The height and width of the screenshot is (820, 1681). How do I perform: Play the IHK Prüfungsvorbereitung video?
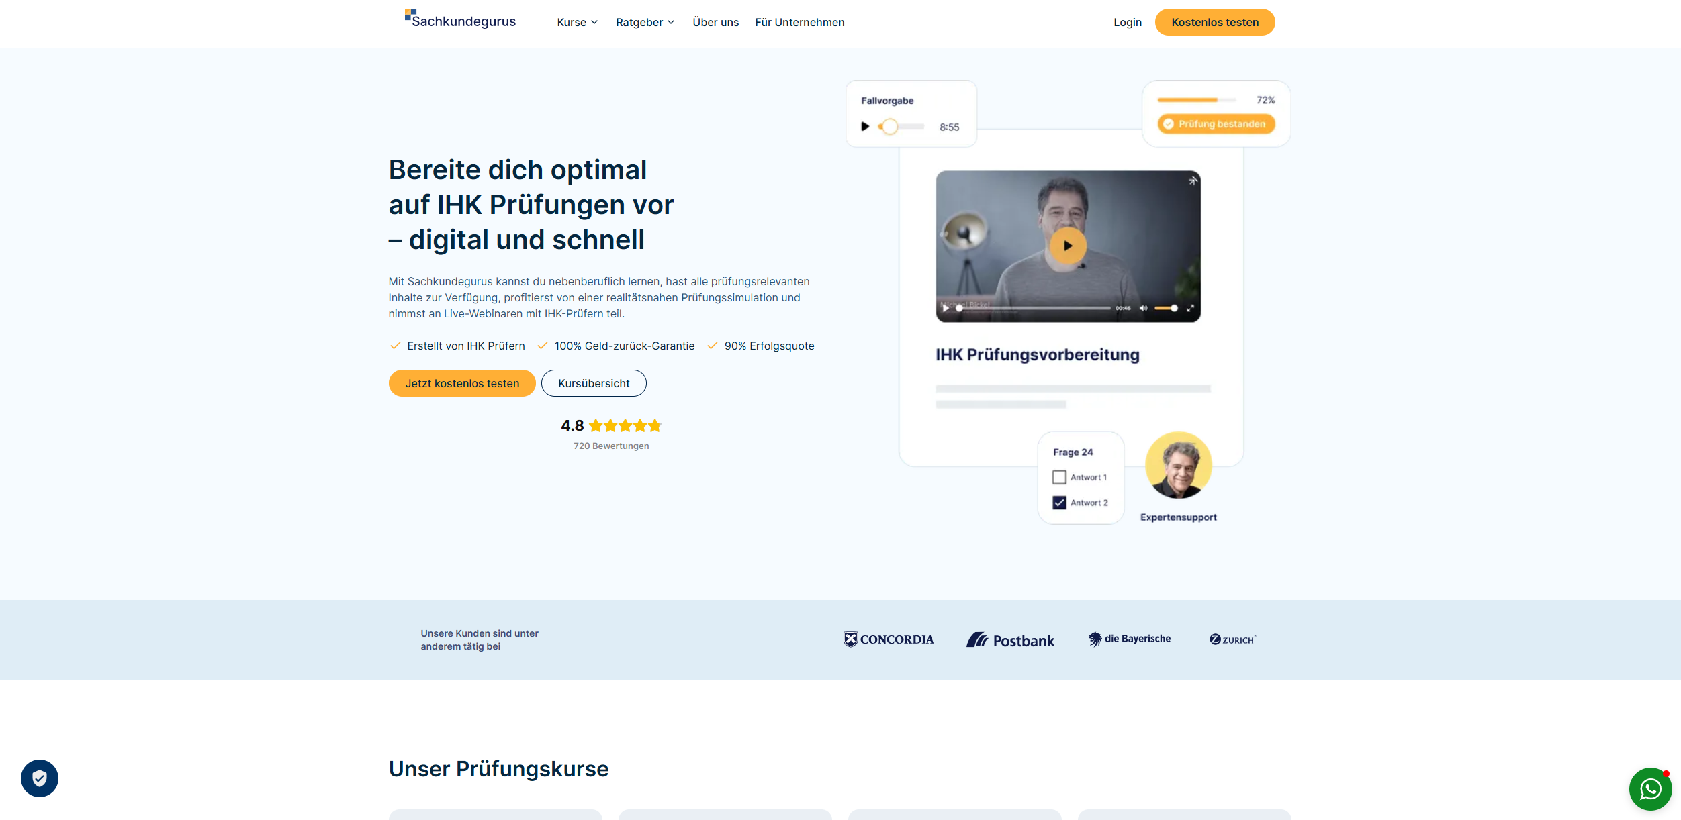[1067, 246]
